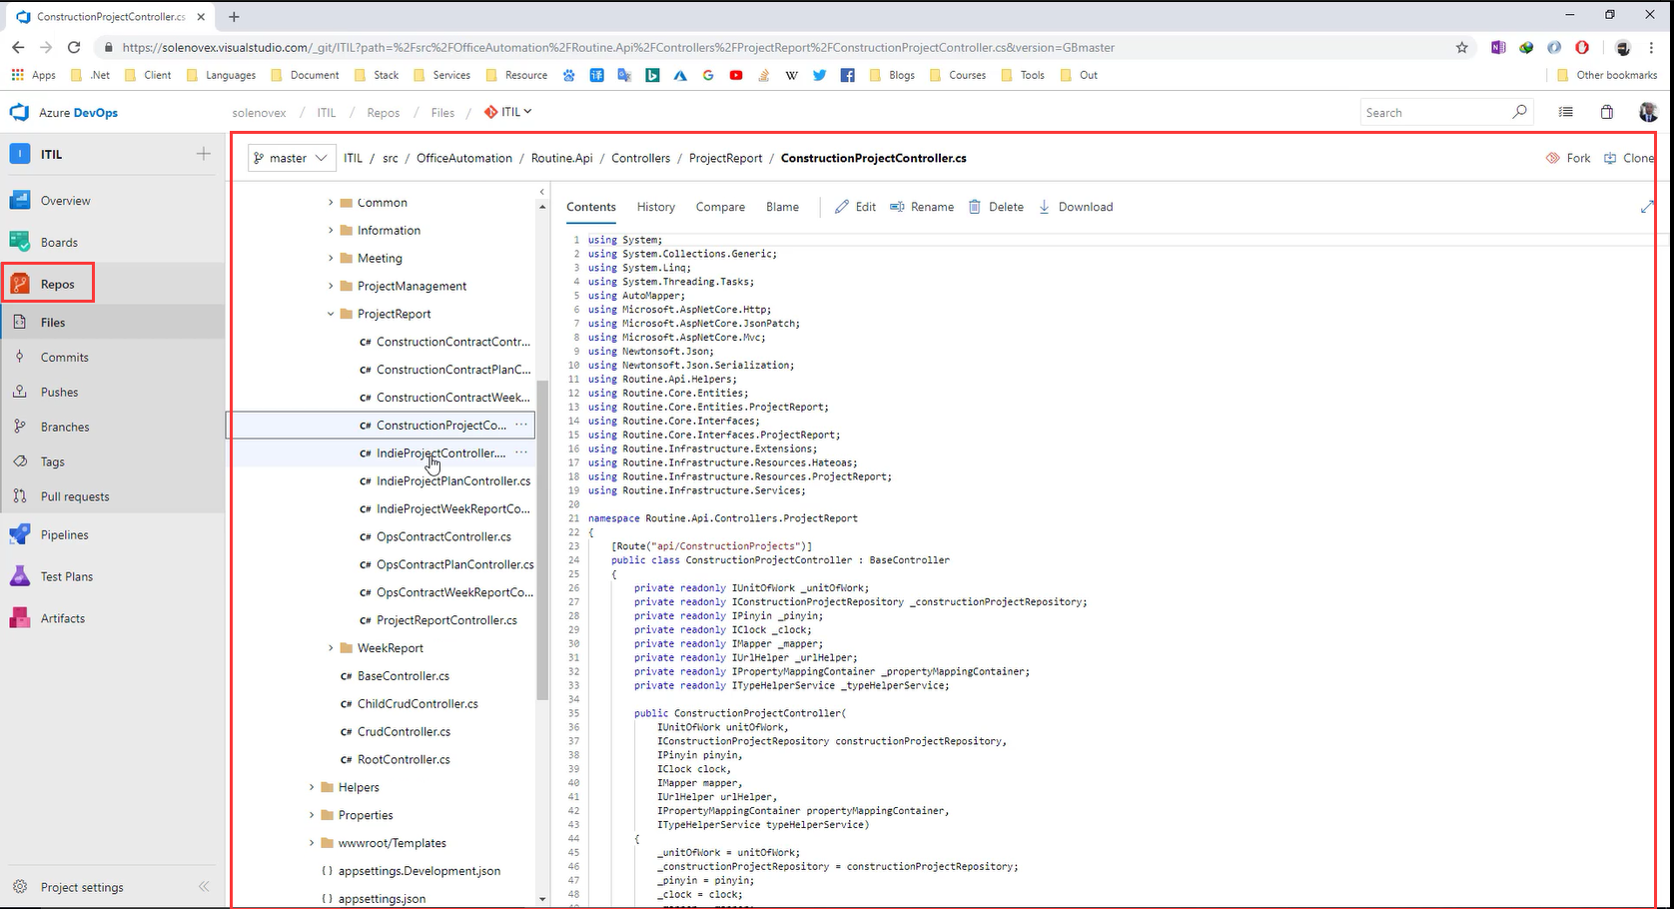1674x909 pixels.
Task: Switch to the Blame tab
Action: pyautogui.click(x=782, y=207)
